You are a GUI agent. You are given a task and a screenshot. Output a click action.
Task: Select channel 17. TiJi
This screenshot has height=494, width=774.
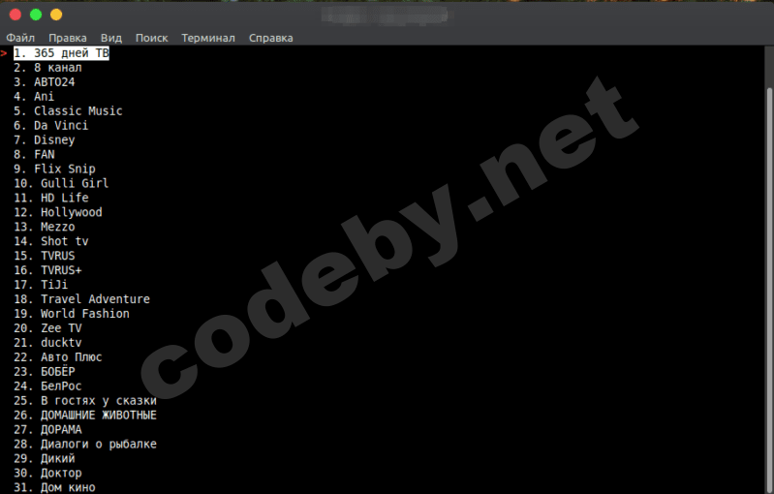(41, 285)
